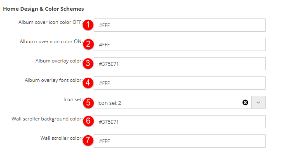Click the red number 5 marker

(88, 102)
